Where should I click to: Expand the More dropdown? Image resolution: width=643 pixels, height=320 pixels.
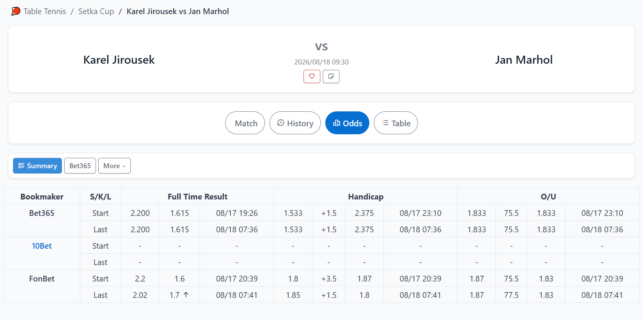114,166
